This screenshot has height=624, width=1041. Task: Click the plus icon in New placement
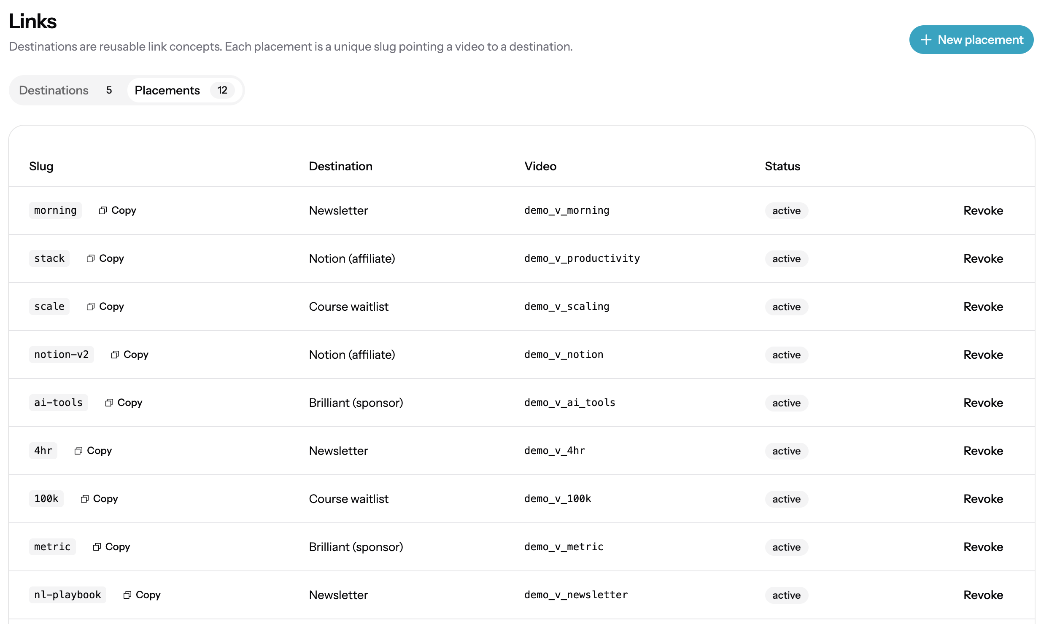(x=926, y=40)
